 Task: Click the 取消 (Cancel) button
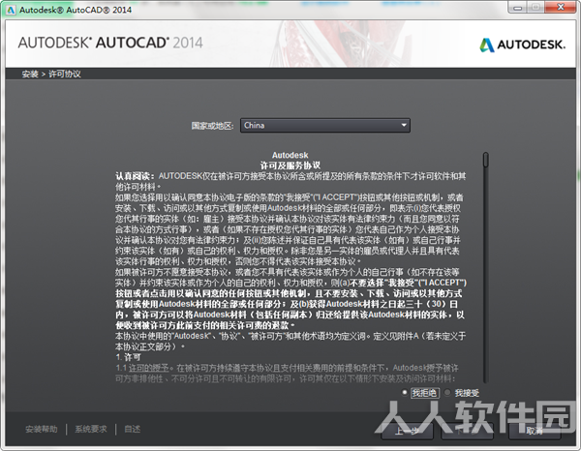(535, 431)
